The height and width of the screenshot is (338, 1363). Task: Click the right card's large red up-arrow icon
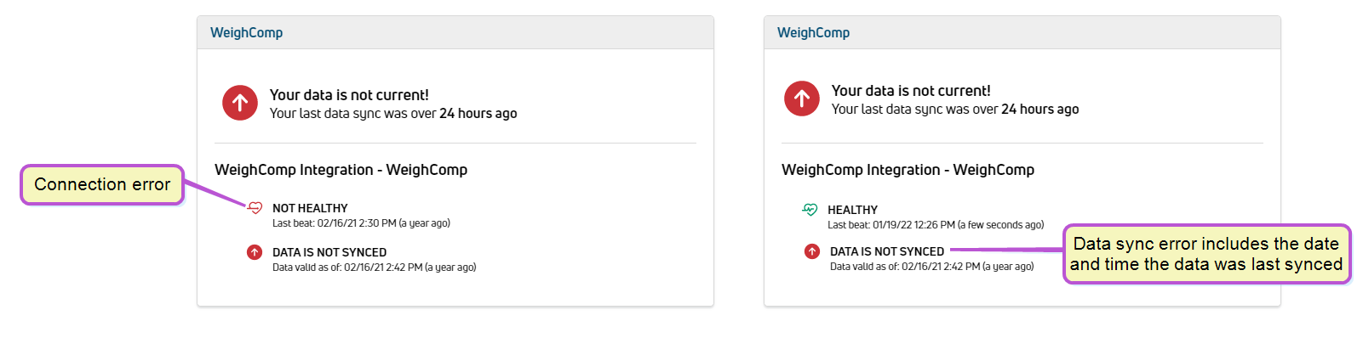pos(802,99)
